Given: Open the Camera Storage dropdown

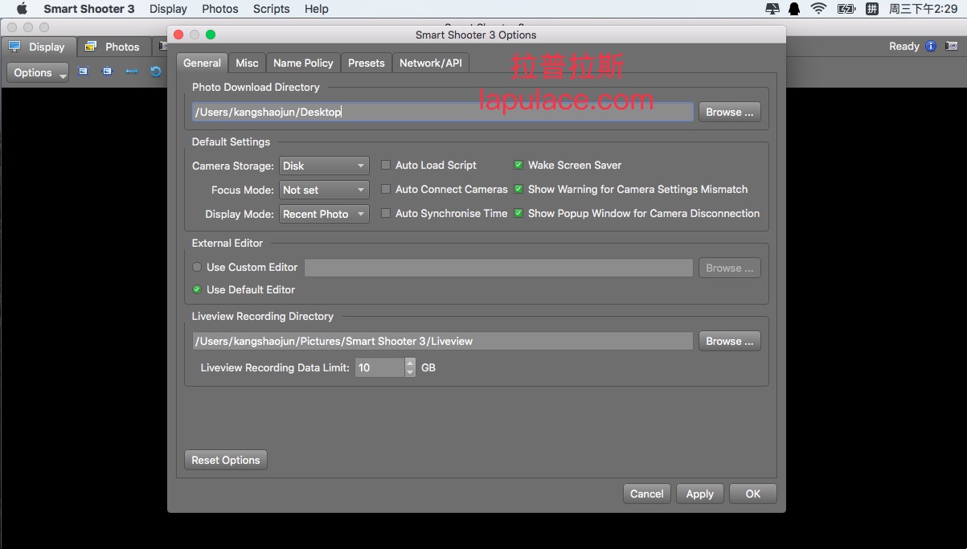Looking at the screenshot, I should (324, 166).
